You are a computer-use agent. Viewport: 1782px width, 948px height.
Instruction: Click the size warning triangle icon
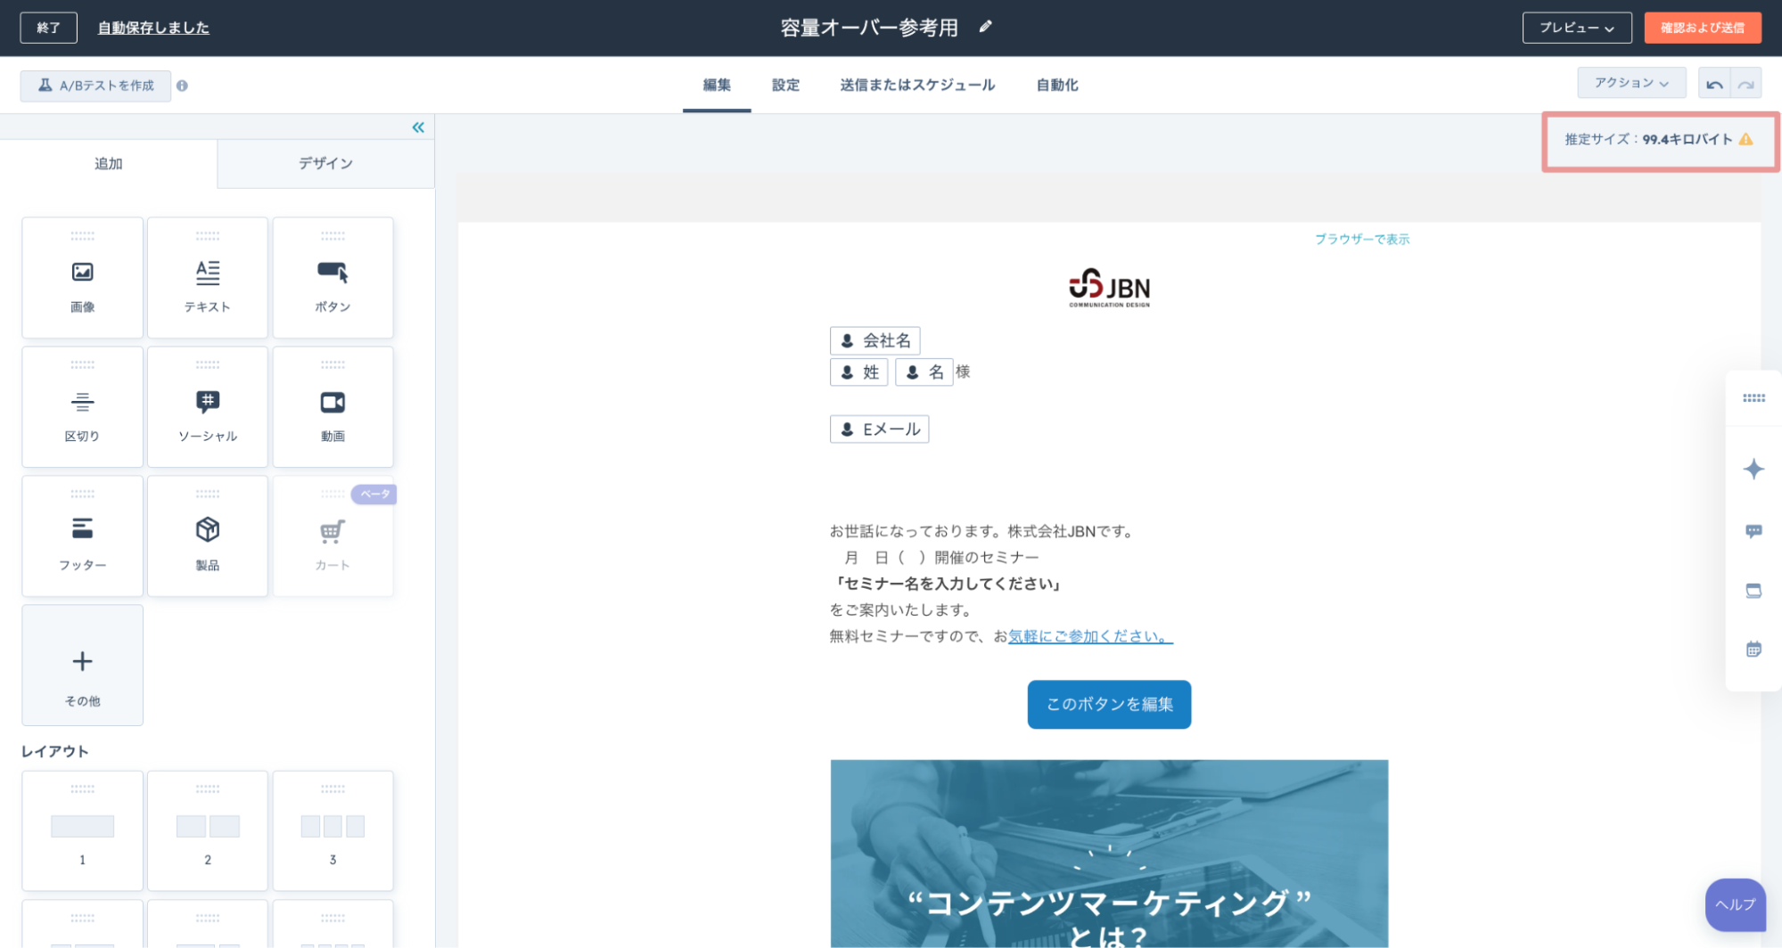coord(1745,139)
